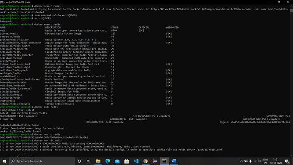Click 'webhippie/redis' entry
Viewport: 293px width, 165px height.
(x=10, y=73)
